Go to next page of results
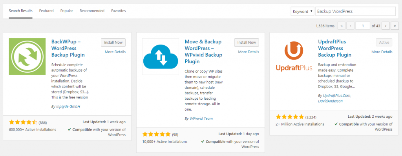The height and width of the screenshot is (156, 402). tap(386, 25)
